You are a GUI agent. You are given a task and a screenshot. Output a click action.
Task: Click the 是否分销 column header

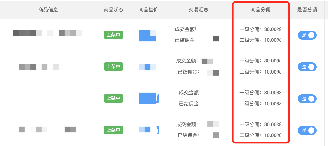click(307, 10)
